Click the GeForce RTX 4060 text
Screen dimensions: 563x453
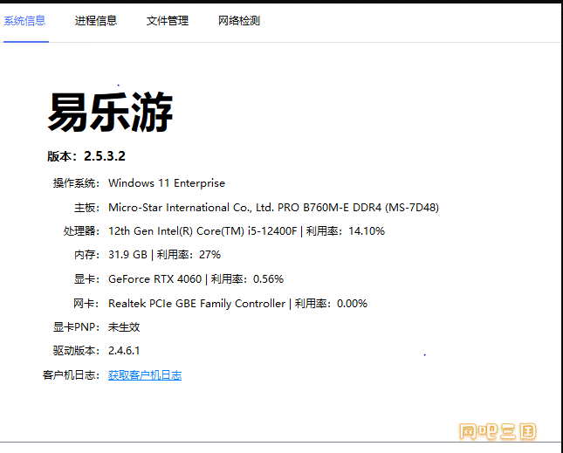click(154, 279)
